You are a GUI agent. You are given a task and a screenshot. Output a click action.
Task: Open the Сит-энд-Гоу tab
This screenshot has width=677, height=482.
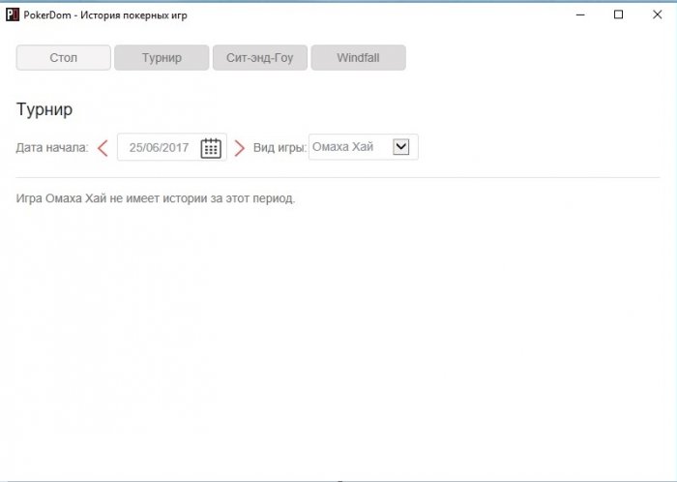coord(260,57)
